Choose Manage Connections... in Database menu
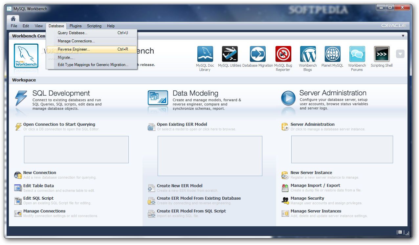 pos(92,41)
